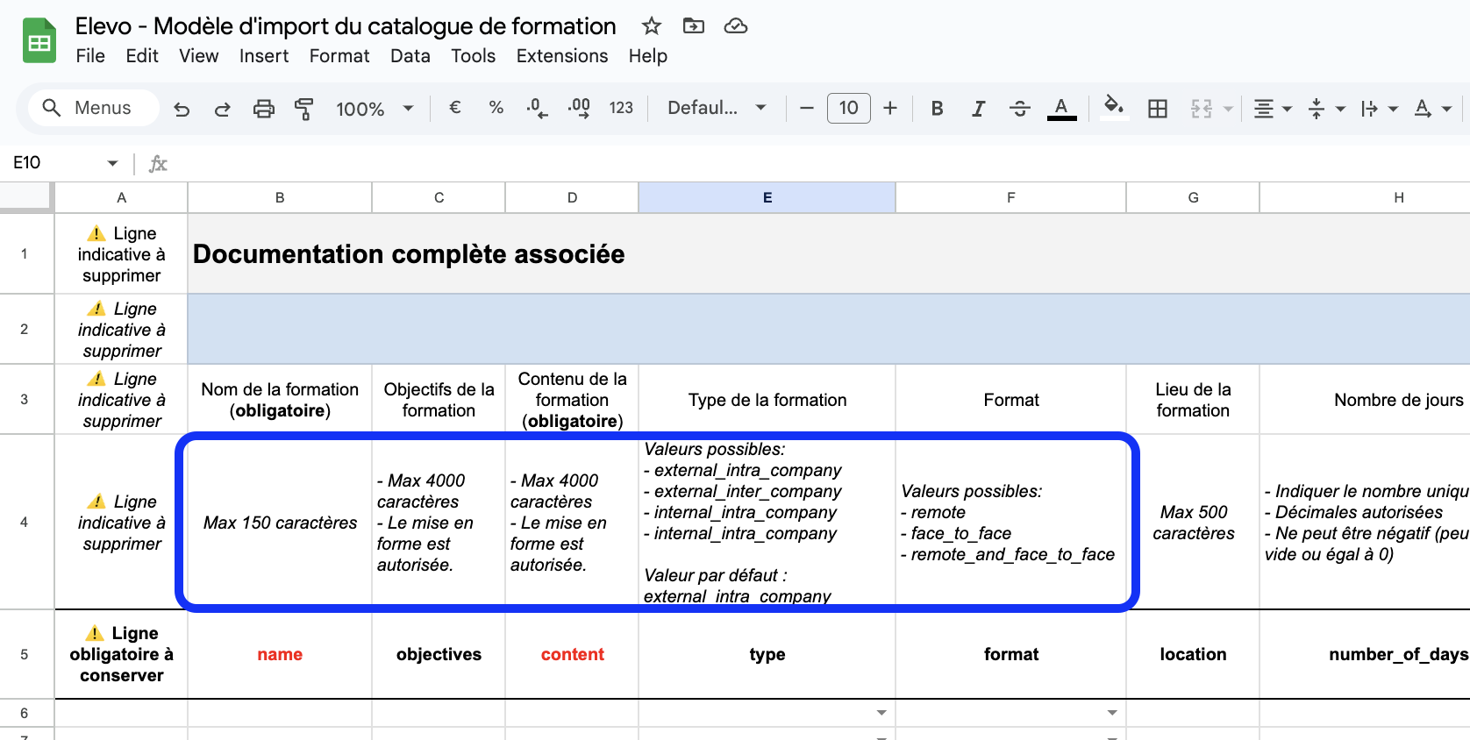View cloud save status icon

(736, 26)
